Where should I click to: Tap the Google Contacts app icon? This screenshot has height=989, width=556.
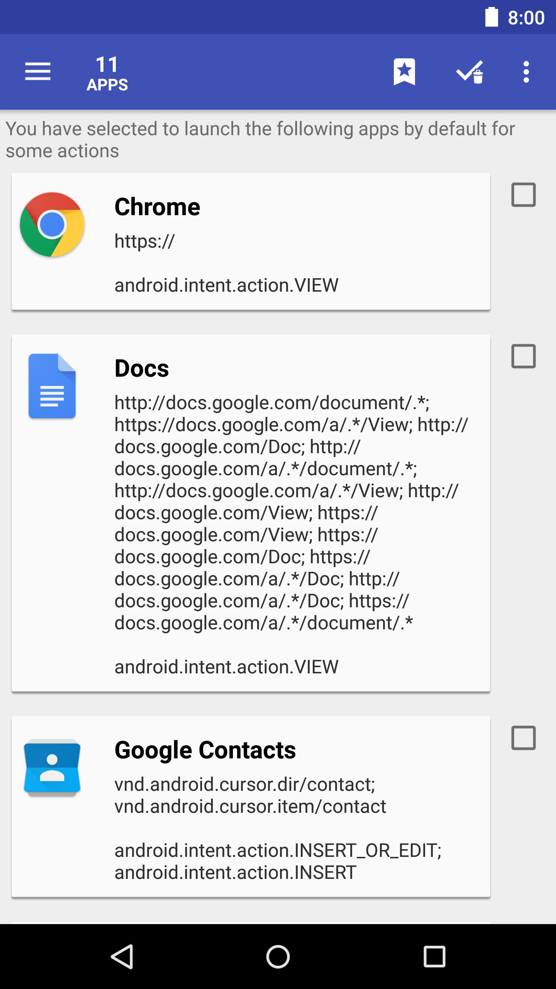(x=52, y=767)
